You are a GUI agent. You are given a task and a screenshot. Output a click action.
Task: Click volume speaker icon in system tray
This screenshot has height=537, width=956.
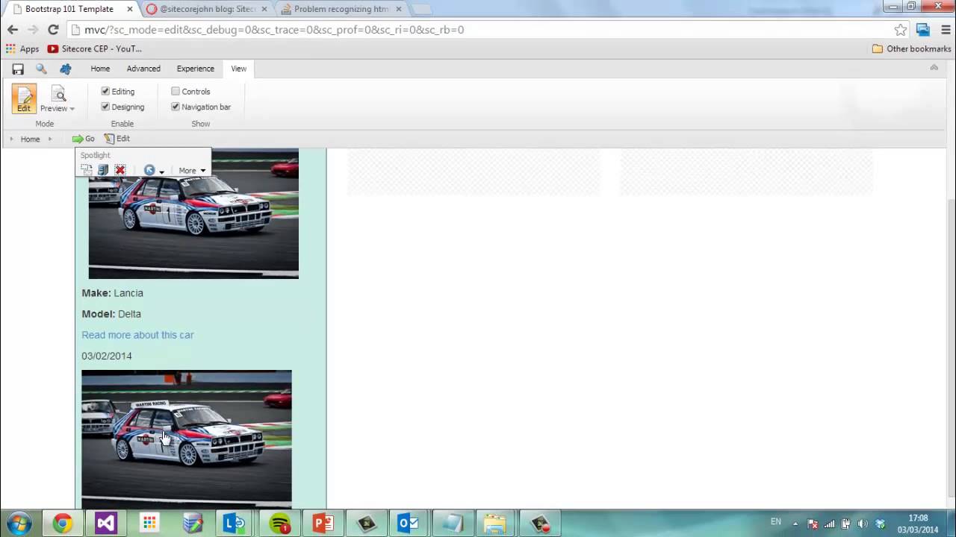863,524
